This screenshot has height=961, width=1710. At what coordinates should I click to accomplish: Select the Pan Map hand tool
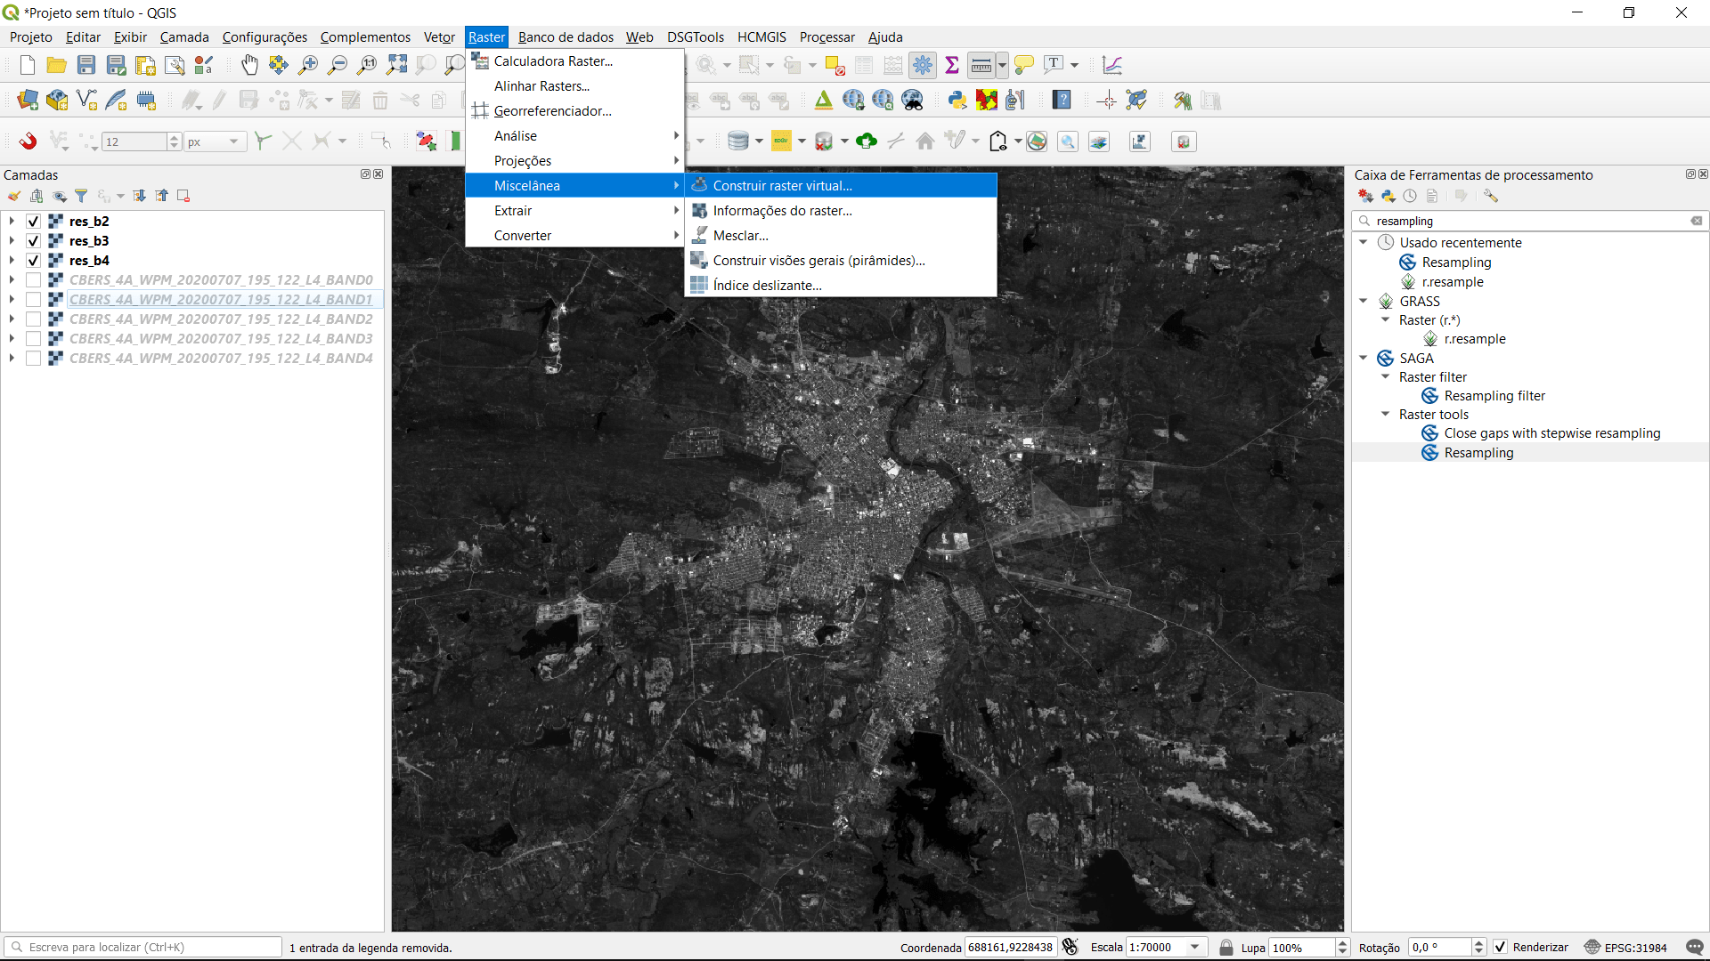coord(249,65)
